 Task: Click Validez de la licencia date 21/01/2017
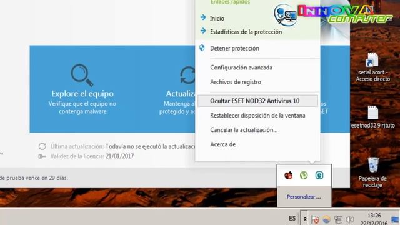pyautogui.click(x=119, y=156)
